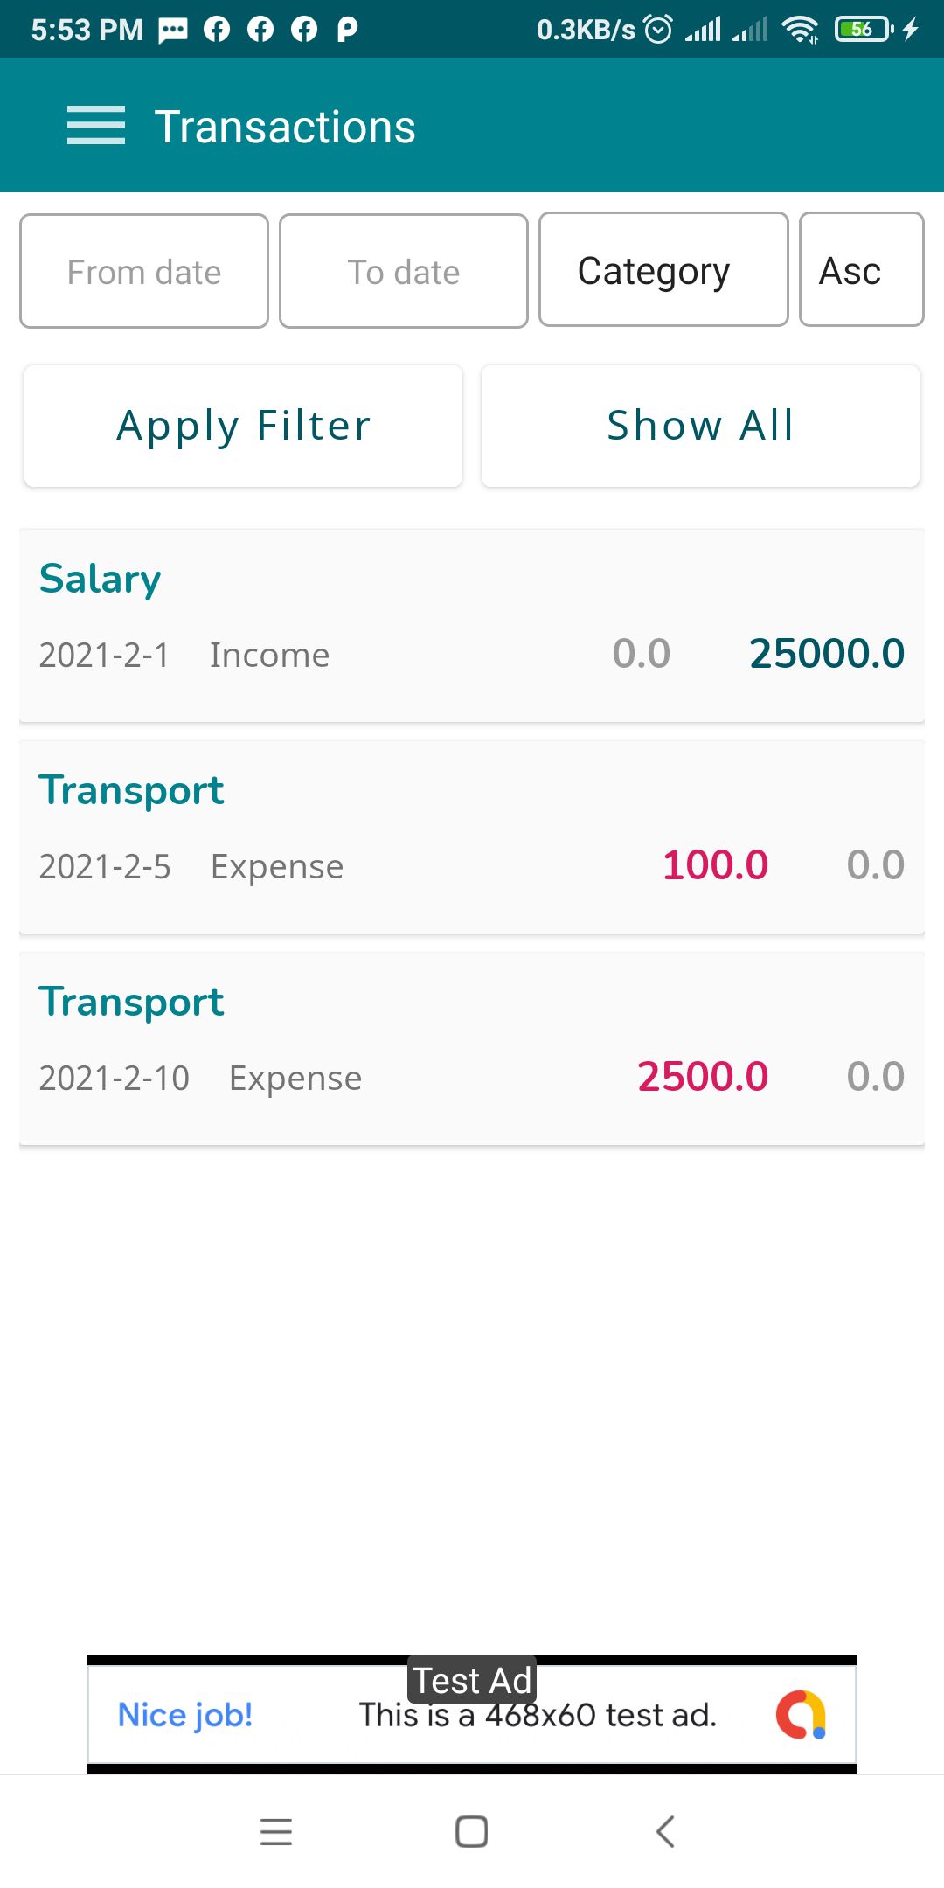This screenshot has height=1888, width=944.
Task: Set the To date field
Action: [x=404, y=272]
